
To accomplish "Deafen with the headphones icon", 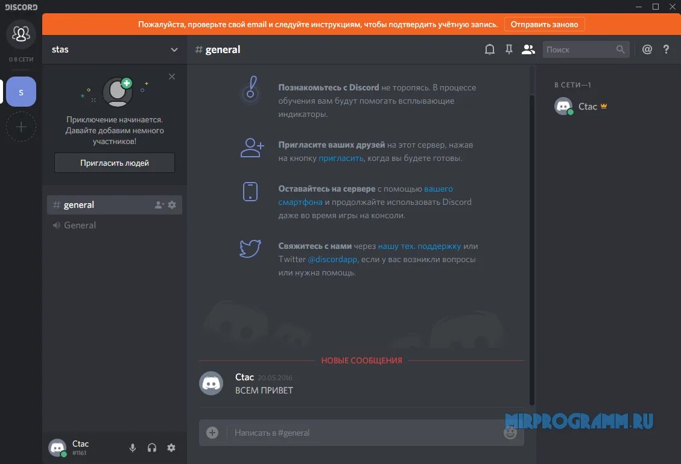I will 152,448.
